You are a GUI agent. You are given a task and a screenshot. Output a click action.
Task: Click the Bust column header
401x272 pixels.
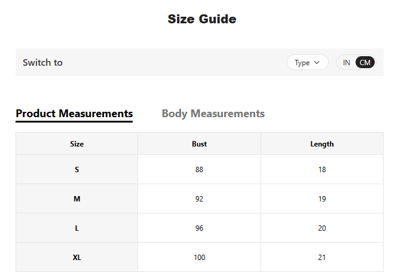199,144
